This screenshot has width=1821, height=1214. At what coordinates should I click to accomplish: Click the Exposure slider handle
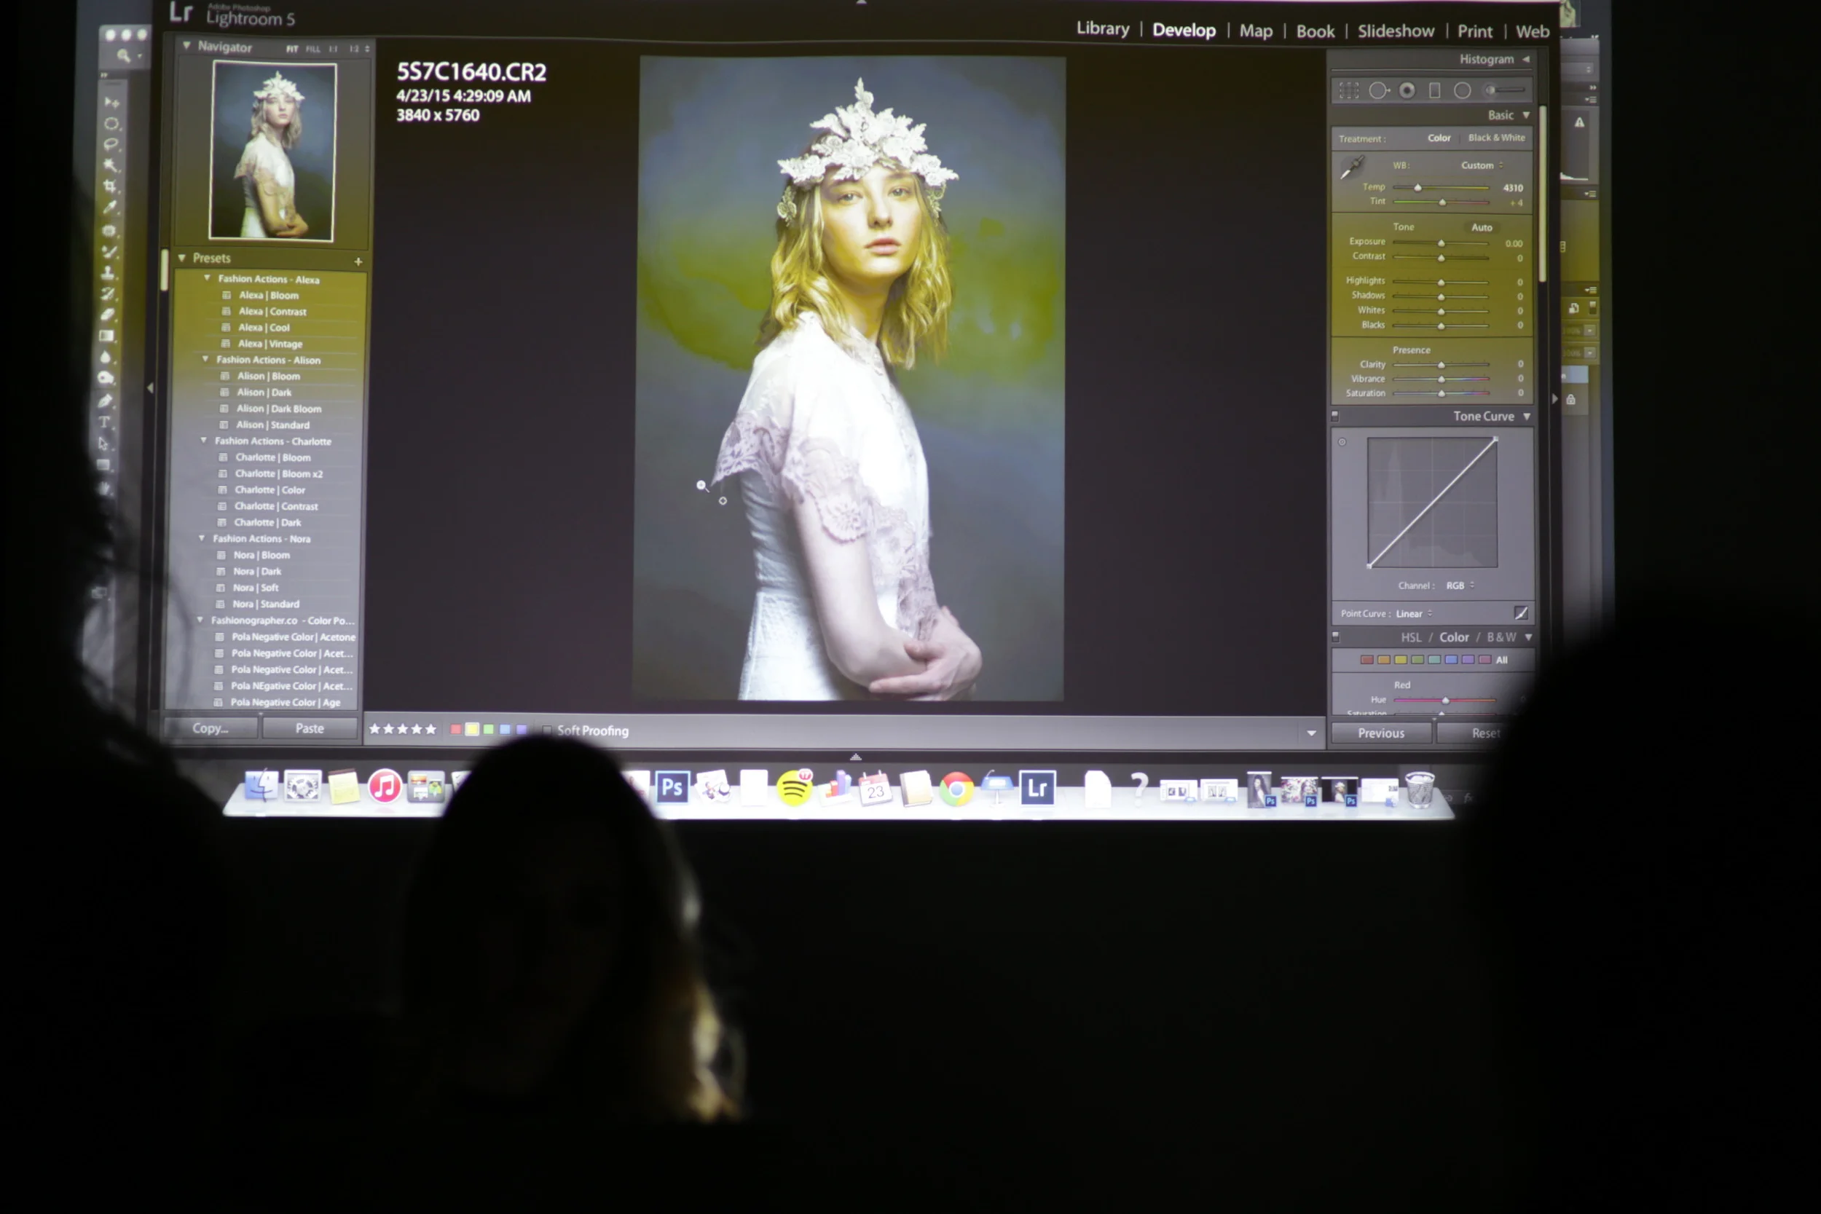(x=1441, y=243)
